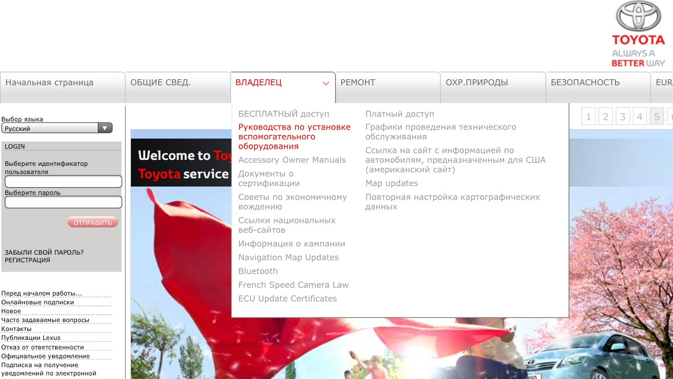The height and width of the screenshot is (379, 673).
Task: Open Онлайновые подписки link
Action: point(37,302)
